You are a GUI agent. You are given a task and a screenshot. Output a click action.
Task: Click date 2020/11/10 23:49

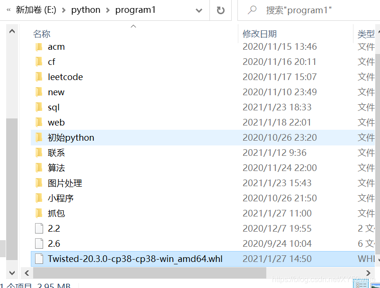(280, 92)
